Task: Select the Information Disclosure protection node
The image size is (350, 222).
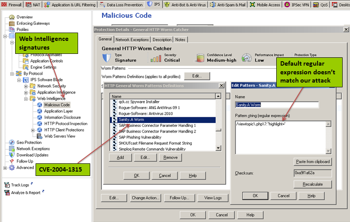Action: (x=62, y=117)
